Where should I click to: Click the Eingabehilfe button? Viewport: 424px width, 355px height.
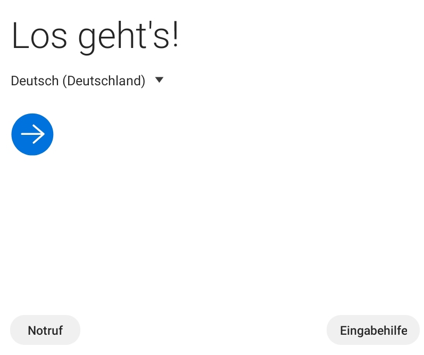pos(373,330)
